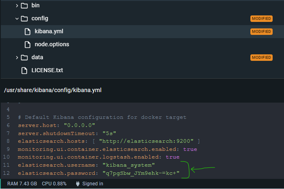Select the kibana.yml file name

(49, 31)
